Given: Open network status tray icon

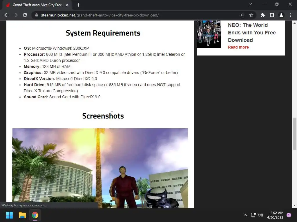Looking at the screenshot, I should [253, 215].
